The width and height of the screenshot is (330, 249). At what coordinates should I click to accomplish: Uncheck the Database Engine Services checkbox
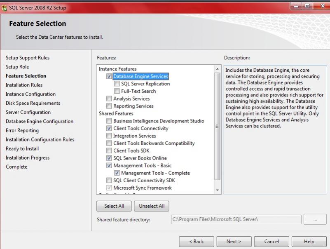click(x=109, y=76)
